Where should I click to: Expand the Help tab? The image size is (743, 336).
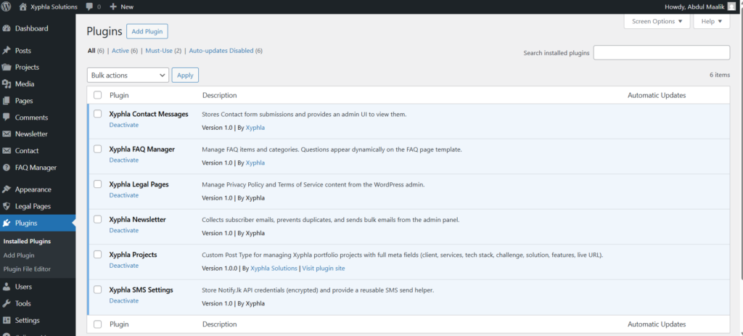[712, 22]
